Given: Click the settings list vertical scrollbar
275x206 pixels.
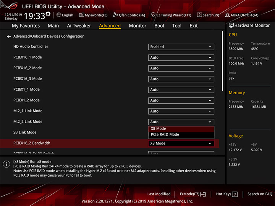Looking at the screenshot, I should click(223, 61).
